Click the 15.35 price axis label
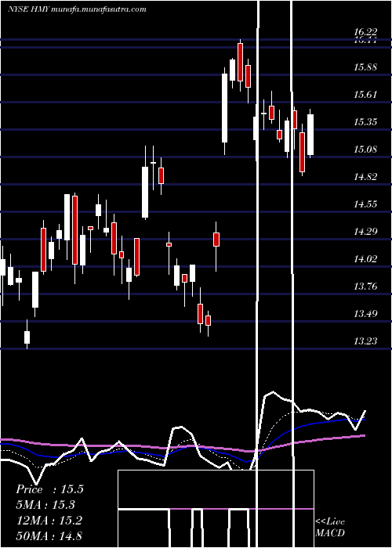Screen dimensions: 392x548 (x=365, y=122)
